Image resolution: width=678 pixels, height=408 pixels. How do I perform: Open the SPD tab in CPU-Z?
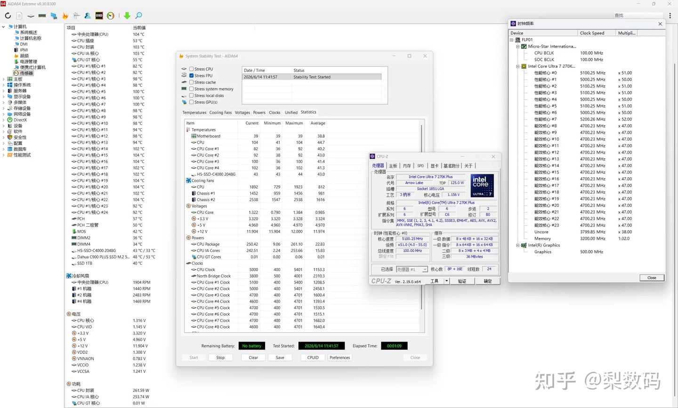coord(420,166)
